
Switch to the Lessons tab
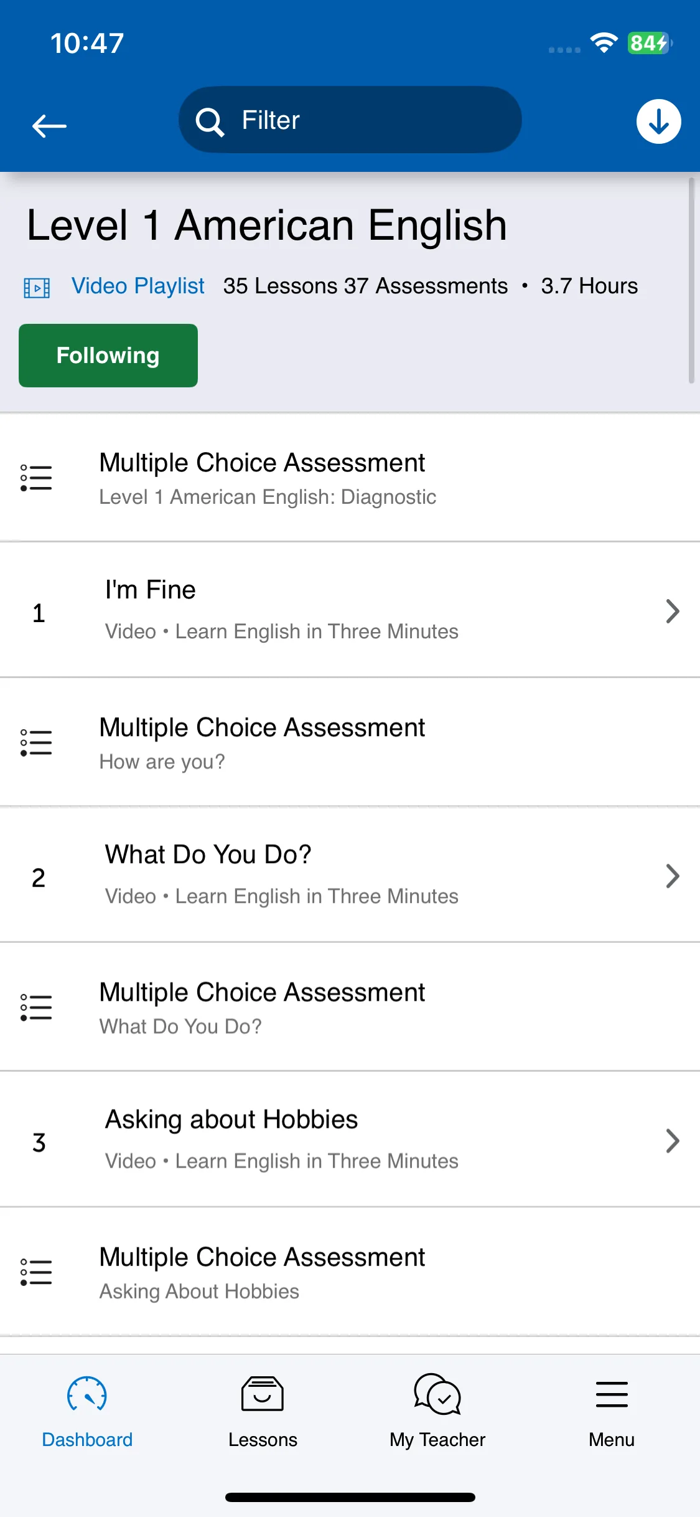click(263, 1411)
